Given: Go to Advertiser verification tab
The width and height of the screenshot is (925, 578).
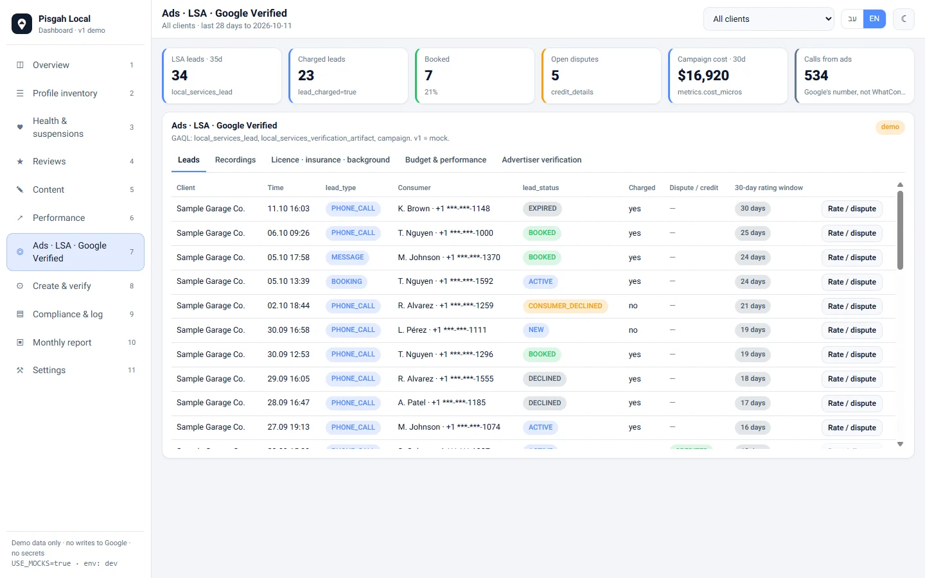Looking at the screenshot, I should [542, 160].
